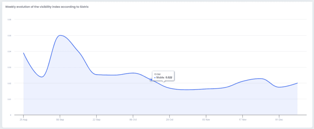Pick the 03 Nov axis date
Image resolution: width=314 pixels, height=129 pixels.
click(x=206, y=120)
